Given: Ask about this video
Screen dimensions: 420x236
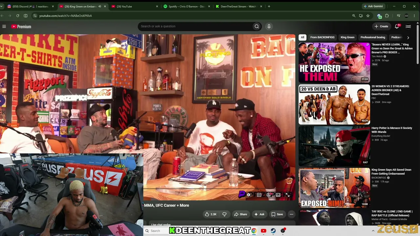Looking at the screenshot, I should (259, 214).
